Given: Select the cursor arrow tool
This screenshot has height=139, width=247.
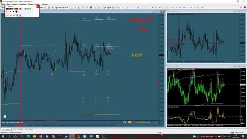Looking at the screenshot, I should pos(119,7).
